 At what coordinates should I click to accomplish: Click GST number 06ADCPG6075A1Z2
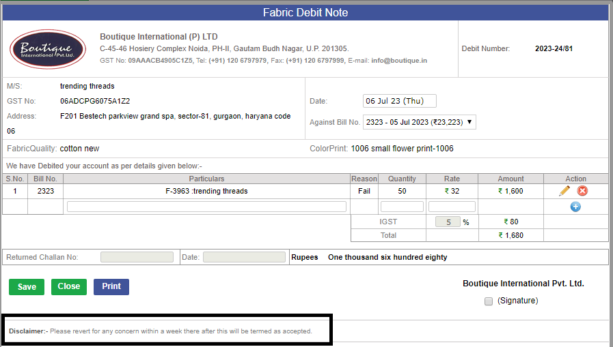[x=95, y=101]
